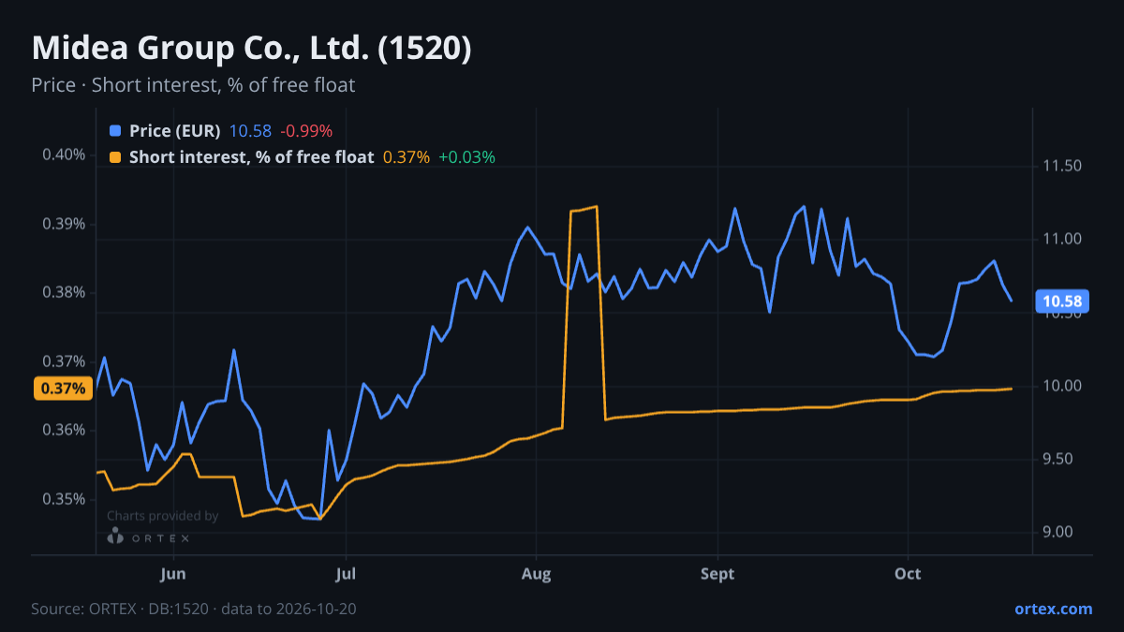The image size is (1124, 632).
Task: Click the -0.99% price change value
Action: 306,131
